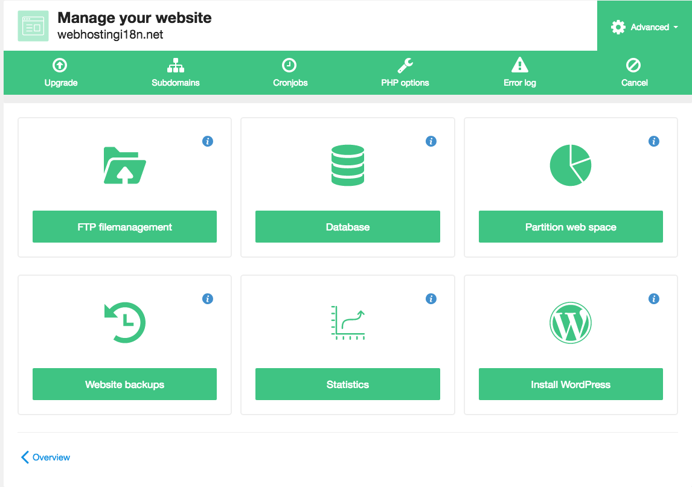The width and height of the screenshot is (692, 487).
Task: Select the Cancel menu item
Action: point(634,73)
